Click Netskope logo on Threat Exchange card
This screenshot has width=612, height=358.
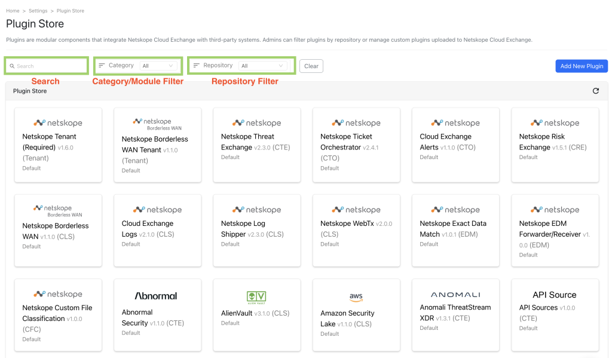256,123
